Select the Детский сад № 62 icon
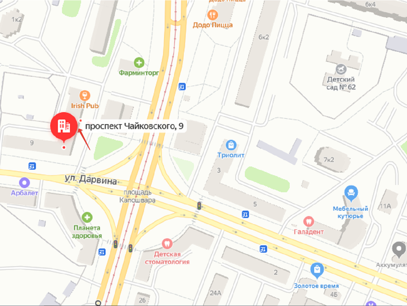Viewport: 407px width, 306px height. [341, 69]
